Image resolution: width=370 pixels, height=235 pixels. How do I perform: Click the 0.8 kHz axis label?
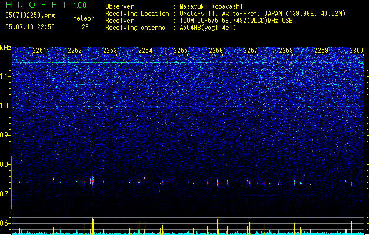(5, 164)
